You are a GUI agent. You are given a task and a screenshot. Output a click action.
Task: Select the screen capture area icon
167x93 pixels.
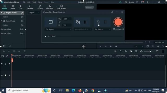pos(51,22)
